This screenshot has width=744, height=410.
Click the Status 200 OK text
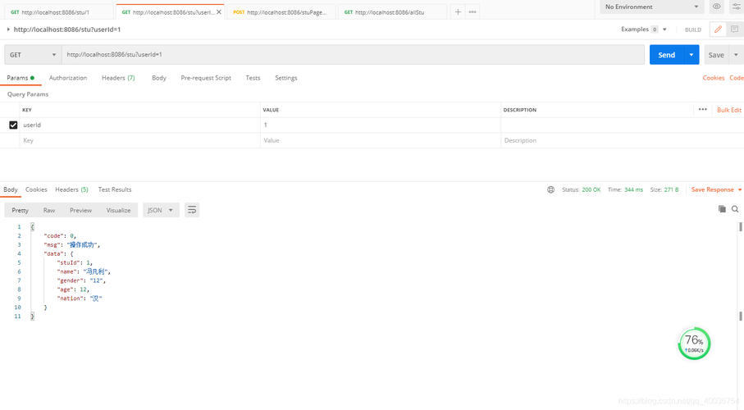(x=582, y=189)
